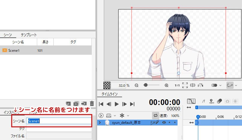Toggle FA pencil edit mode on track
Image resolution: width=242 pixels, height=140 pixels.
pos(155,122)
